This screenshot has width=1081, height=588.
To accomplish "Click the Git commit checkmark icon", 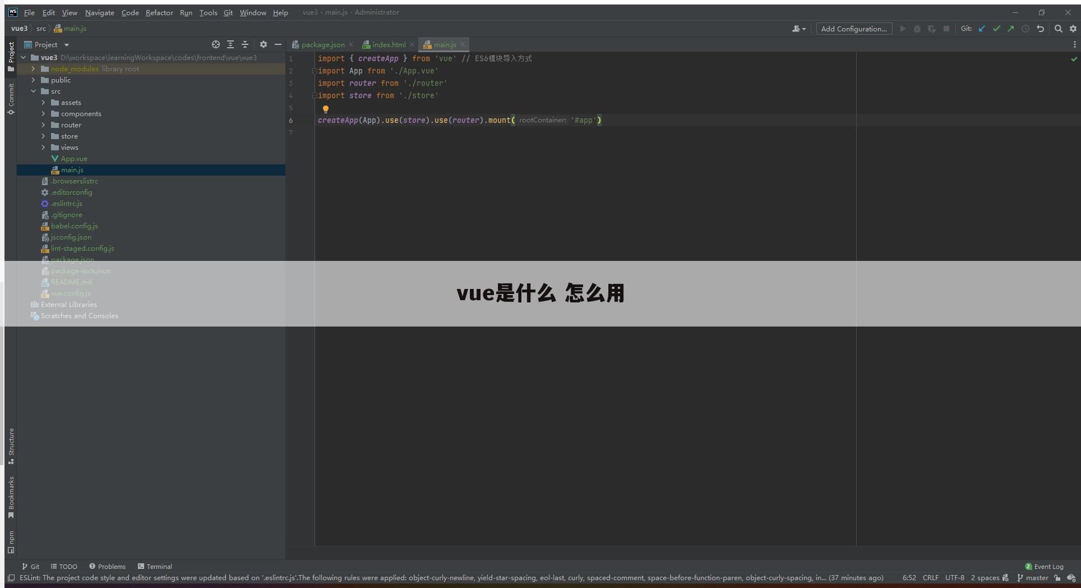I will coord(996,29).
